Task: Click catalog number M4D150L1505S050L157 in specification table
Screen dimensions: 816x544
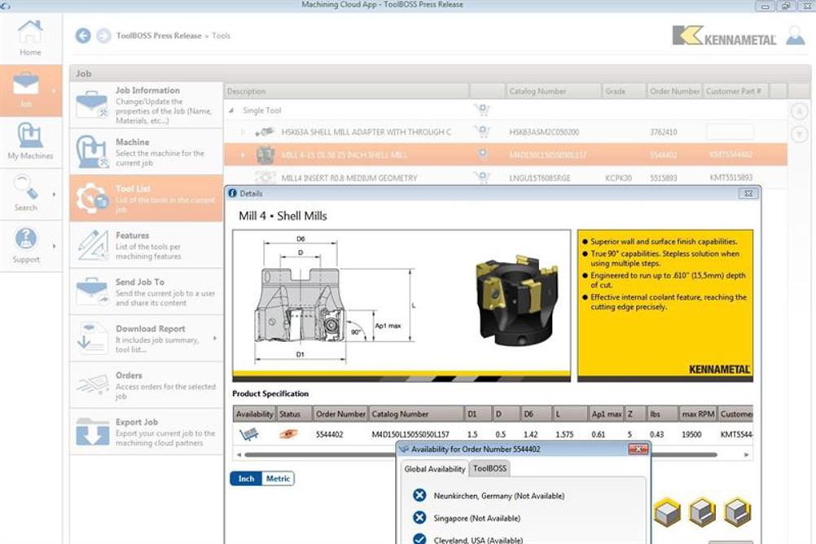Action: click(410, 434)
